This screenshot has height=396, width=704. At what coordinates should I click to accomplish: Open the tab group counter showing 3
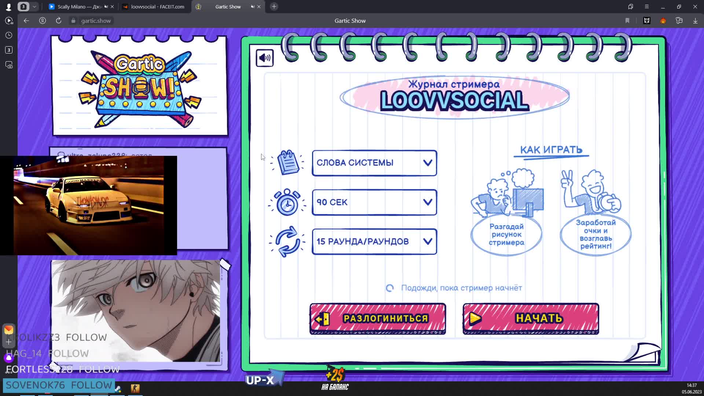(23, 7)
